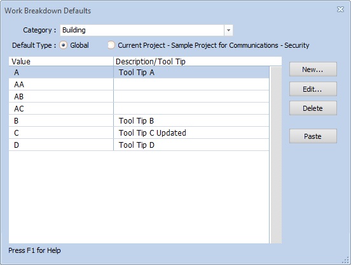Select the AC value row
The image size is (351, 265).
[x=139, y=109]
